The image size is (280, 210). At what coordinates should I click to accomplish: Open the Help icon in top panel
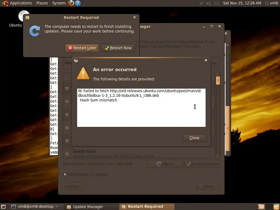77,3
